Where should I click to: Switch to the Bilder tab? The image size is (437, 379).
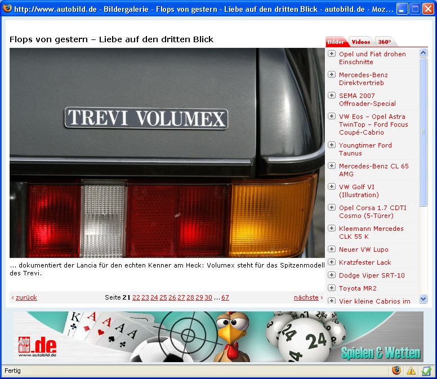point(336,42)
